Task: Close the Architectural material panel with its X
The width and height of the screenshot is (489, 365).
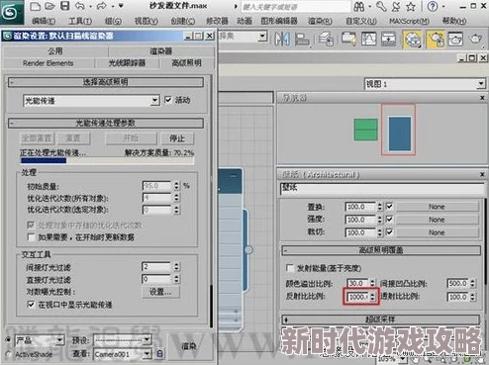Action: 482,174
